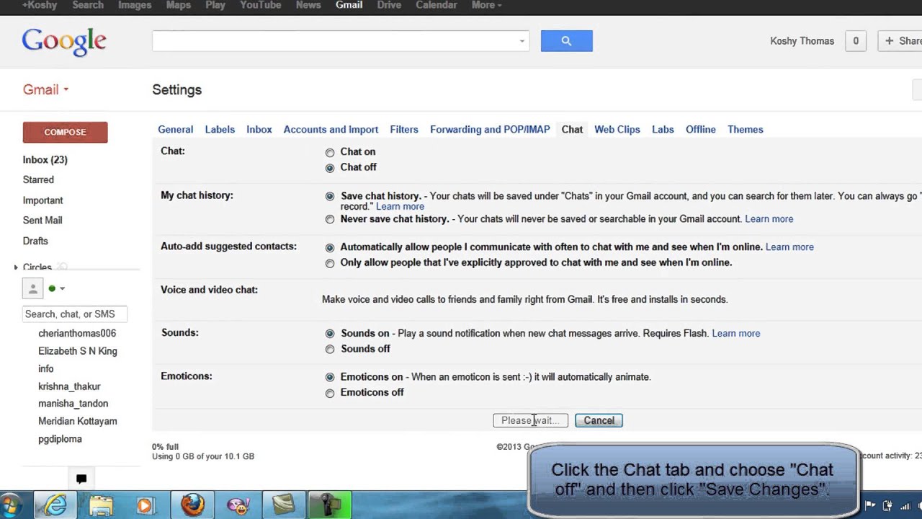
Task: Open the More menu in Google bar
Action: tap(486, 5)
